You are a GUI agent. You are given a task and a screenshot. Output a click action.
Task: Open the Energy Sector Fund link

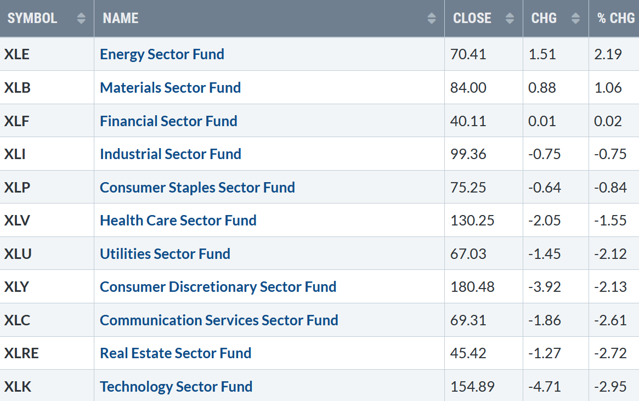click(162, 54)
